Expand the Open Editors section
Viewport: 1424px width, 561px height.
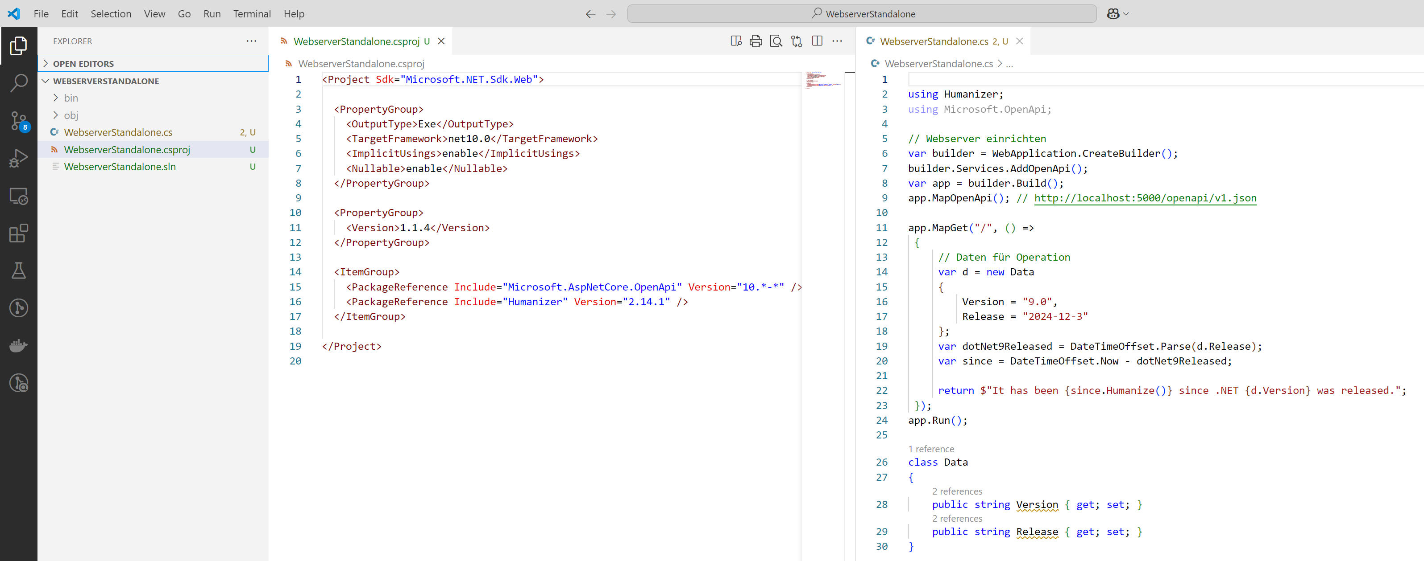(153, 64)
